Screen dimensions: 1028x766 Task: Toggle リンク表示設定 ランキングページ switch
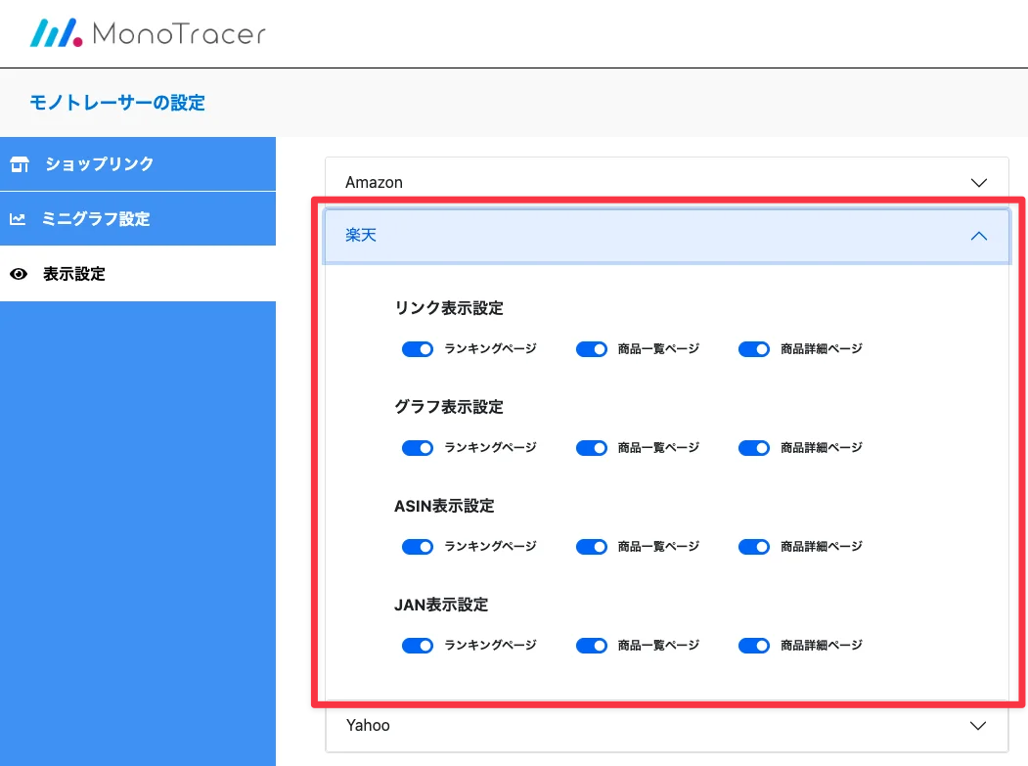point(418,349)
